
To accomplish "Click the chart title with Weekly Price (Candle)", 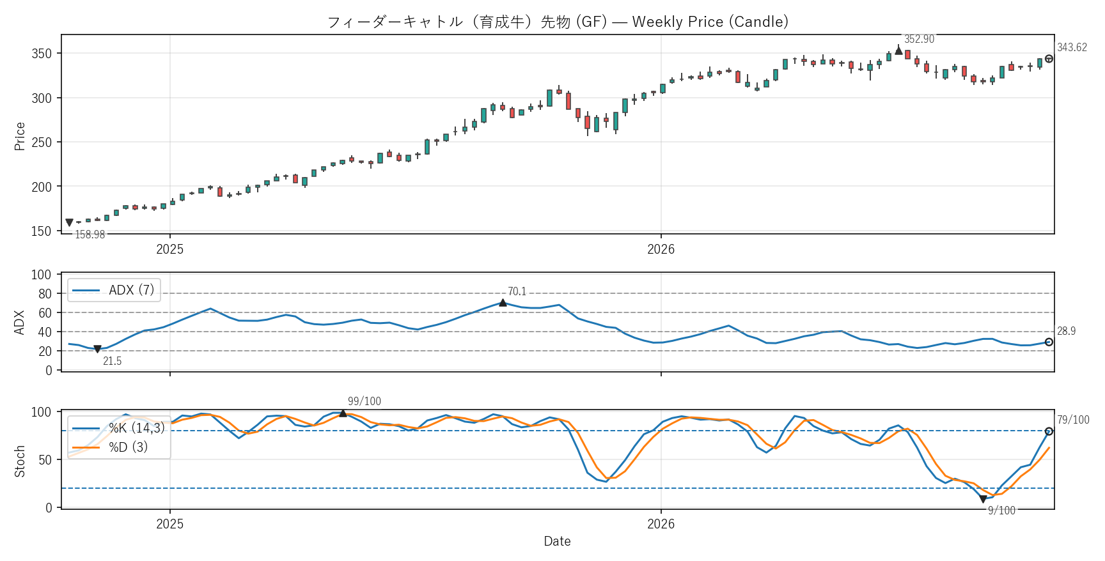I will coord(558,22).
